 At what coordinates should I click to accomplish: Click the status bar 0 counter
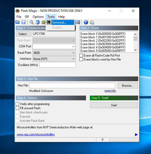click(x=102, y=140)
